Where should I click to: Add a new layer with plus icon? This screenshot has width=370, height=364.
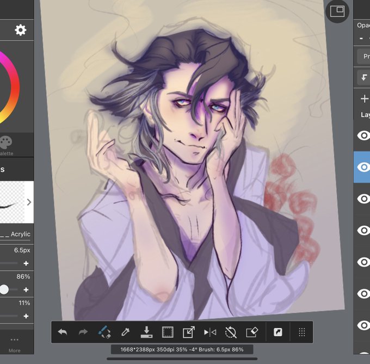[365, 98]
